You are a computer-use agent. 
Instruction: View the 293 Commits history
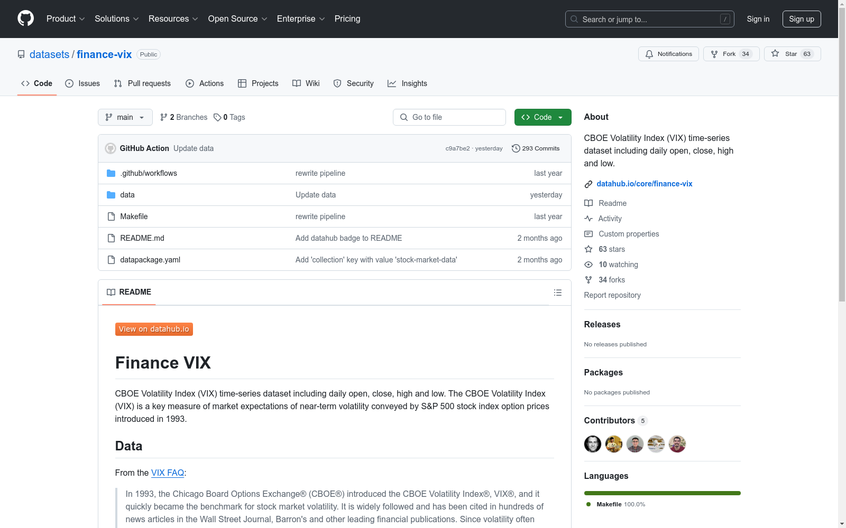(x=536, y=148)
